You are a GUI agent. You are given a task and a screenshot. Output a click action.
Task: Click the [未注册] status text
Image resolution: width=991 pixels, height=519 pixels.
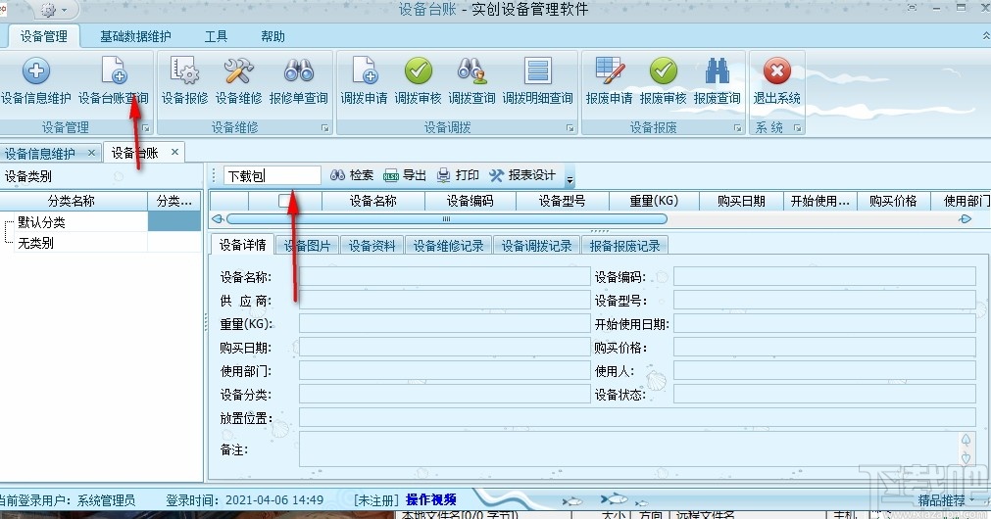(x=375, y=500)
